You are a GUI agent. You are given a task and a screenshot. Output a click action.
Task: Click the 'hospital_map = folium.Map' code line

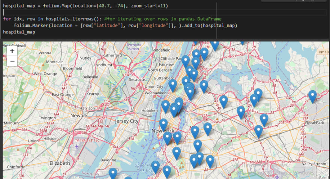pyautogui.click(x=85, y=6)
